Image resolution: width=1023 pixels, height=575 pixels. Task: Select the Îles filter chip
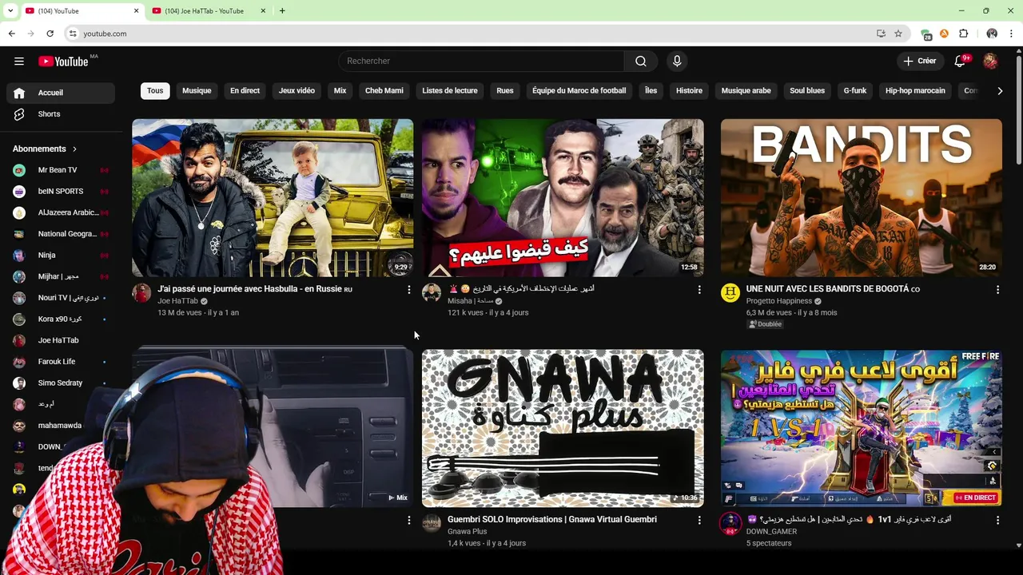pos(651,91)
